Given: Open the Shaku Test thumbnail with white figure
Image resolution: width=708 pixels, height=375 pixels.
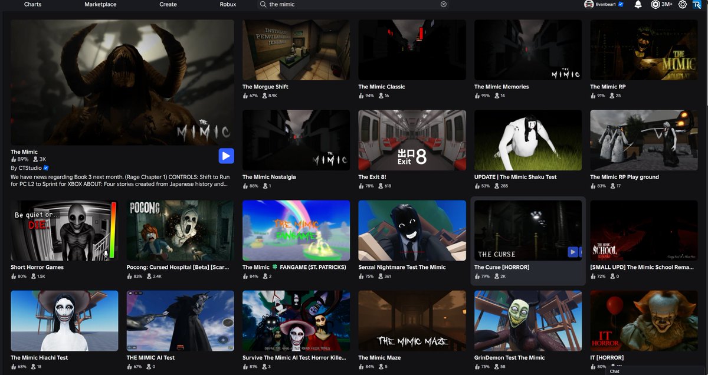Looking at the screenshot, I should pyautogui.click(x=528, y=140).
